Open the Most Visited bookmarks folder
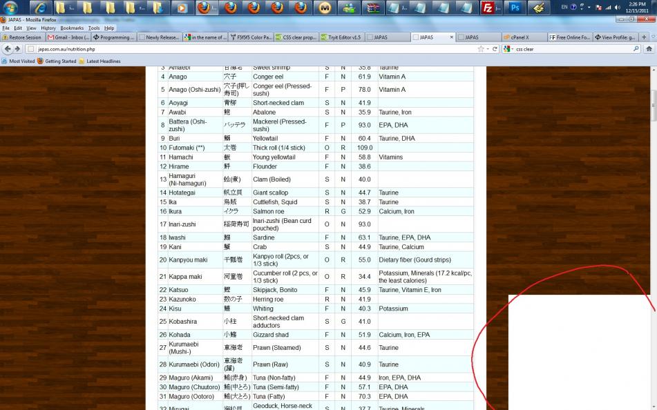The height and width of the screenshot is (410, 657). [x=18, y=61]
